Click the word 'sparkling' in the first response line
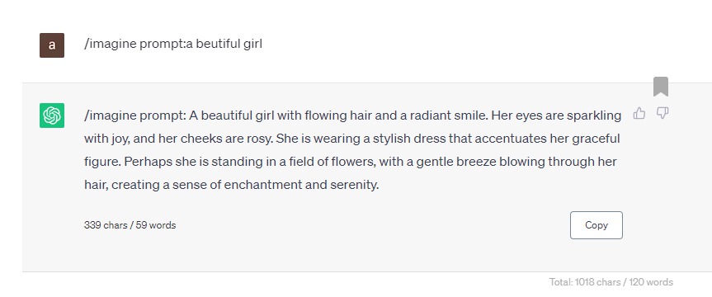The height and width of the screenshot is (297, 712). click(x=594, y=115)
